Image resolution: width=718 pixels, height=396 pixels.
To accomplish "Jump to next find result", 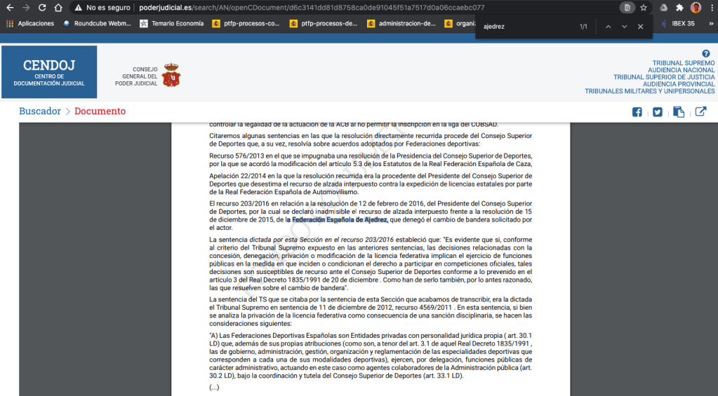I will 624,27.
